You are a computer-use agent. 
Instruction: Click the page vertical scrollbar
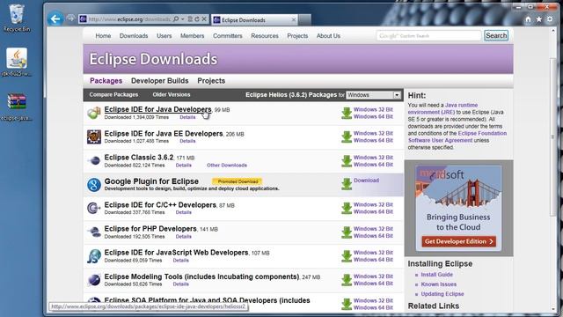point(553,136)
